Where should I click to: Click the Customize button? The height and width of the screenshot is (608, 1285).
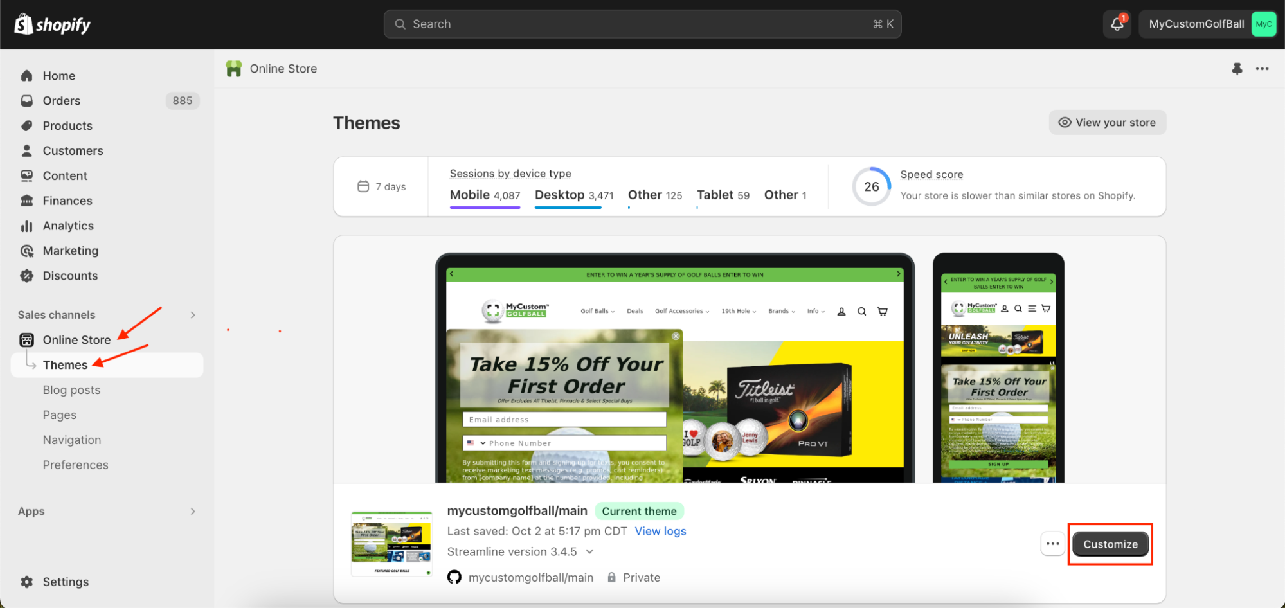tap(1110, 544)
